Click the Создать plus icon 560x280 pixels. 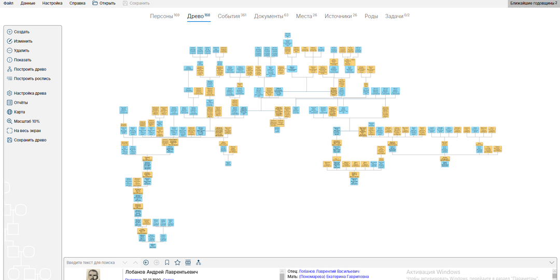pos(10,32)
